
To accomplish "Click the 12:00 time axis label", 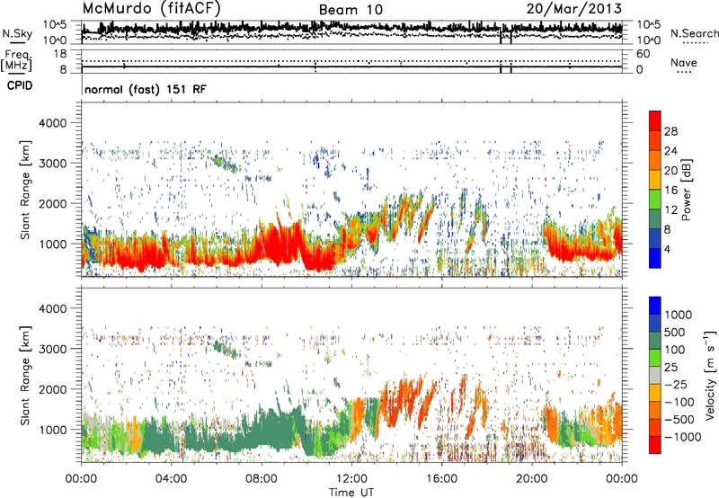I will [351, 479].
